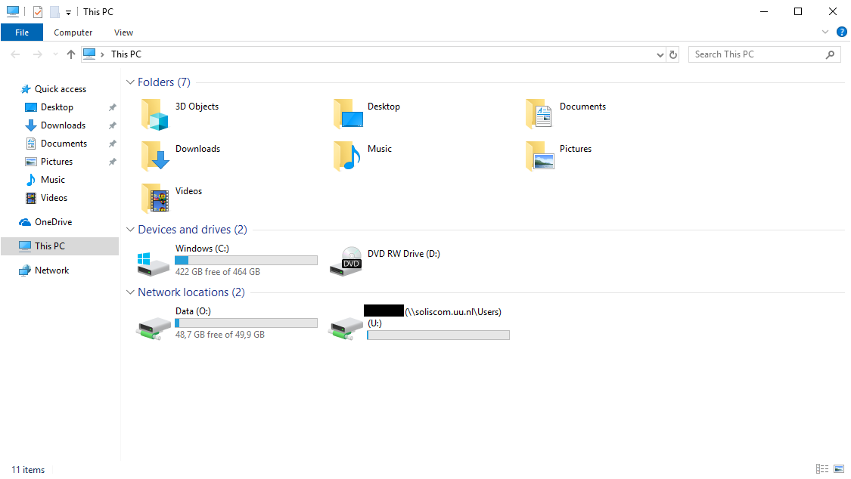The image size is (851, 479).
Task: Select OneDrive in the navigation pane
Action: [x=53, y=222]
